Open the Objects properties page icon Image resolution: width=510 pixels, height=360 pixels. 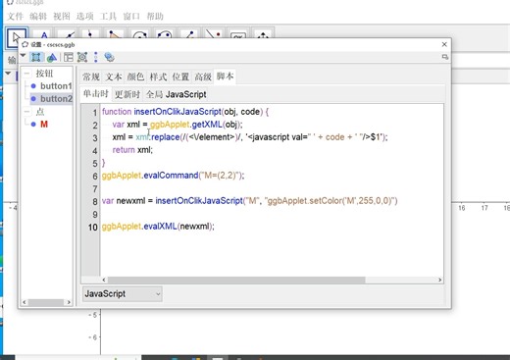point(36,57)
